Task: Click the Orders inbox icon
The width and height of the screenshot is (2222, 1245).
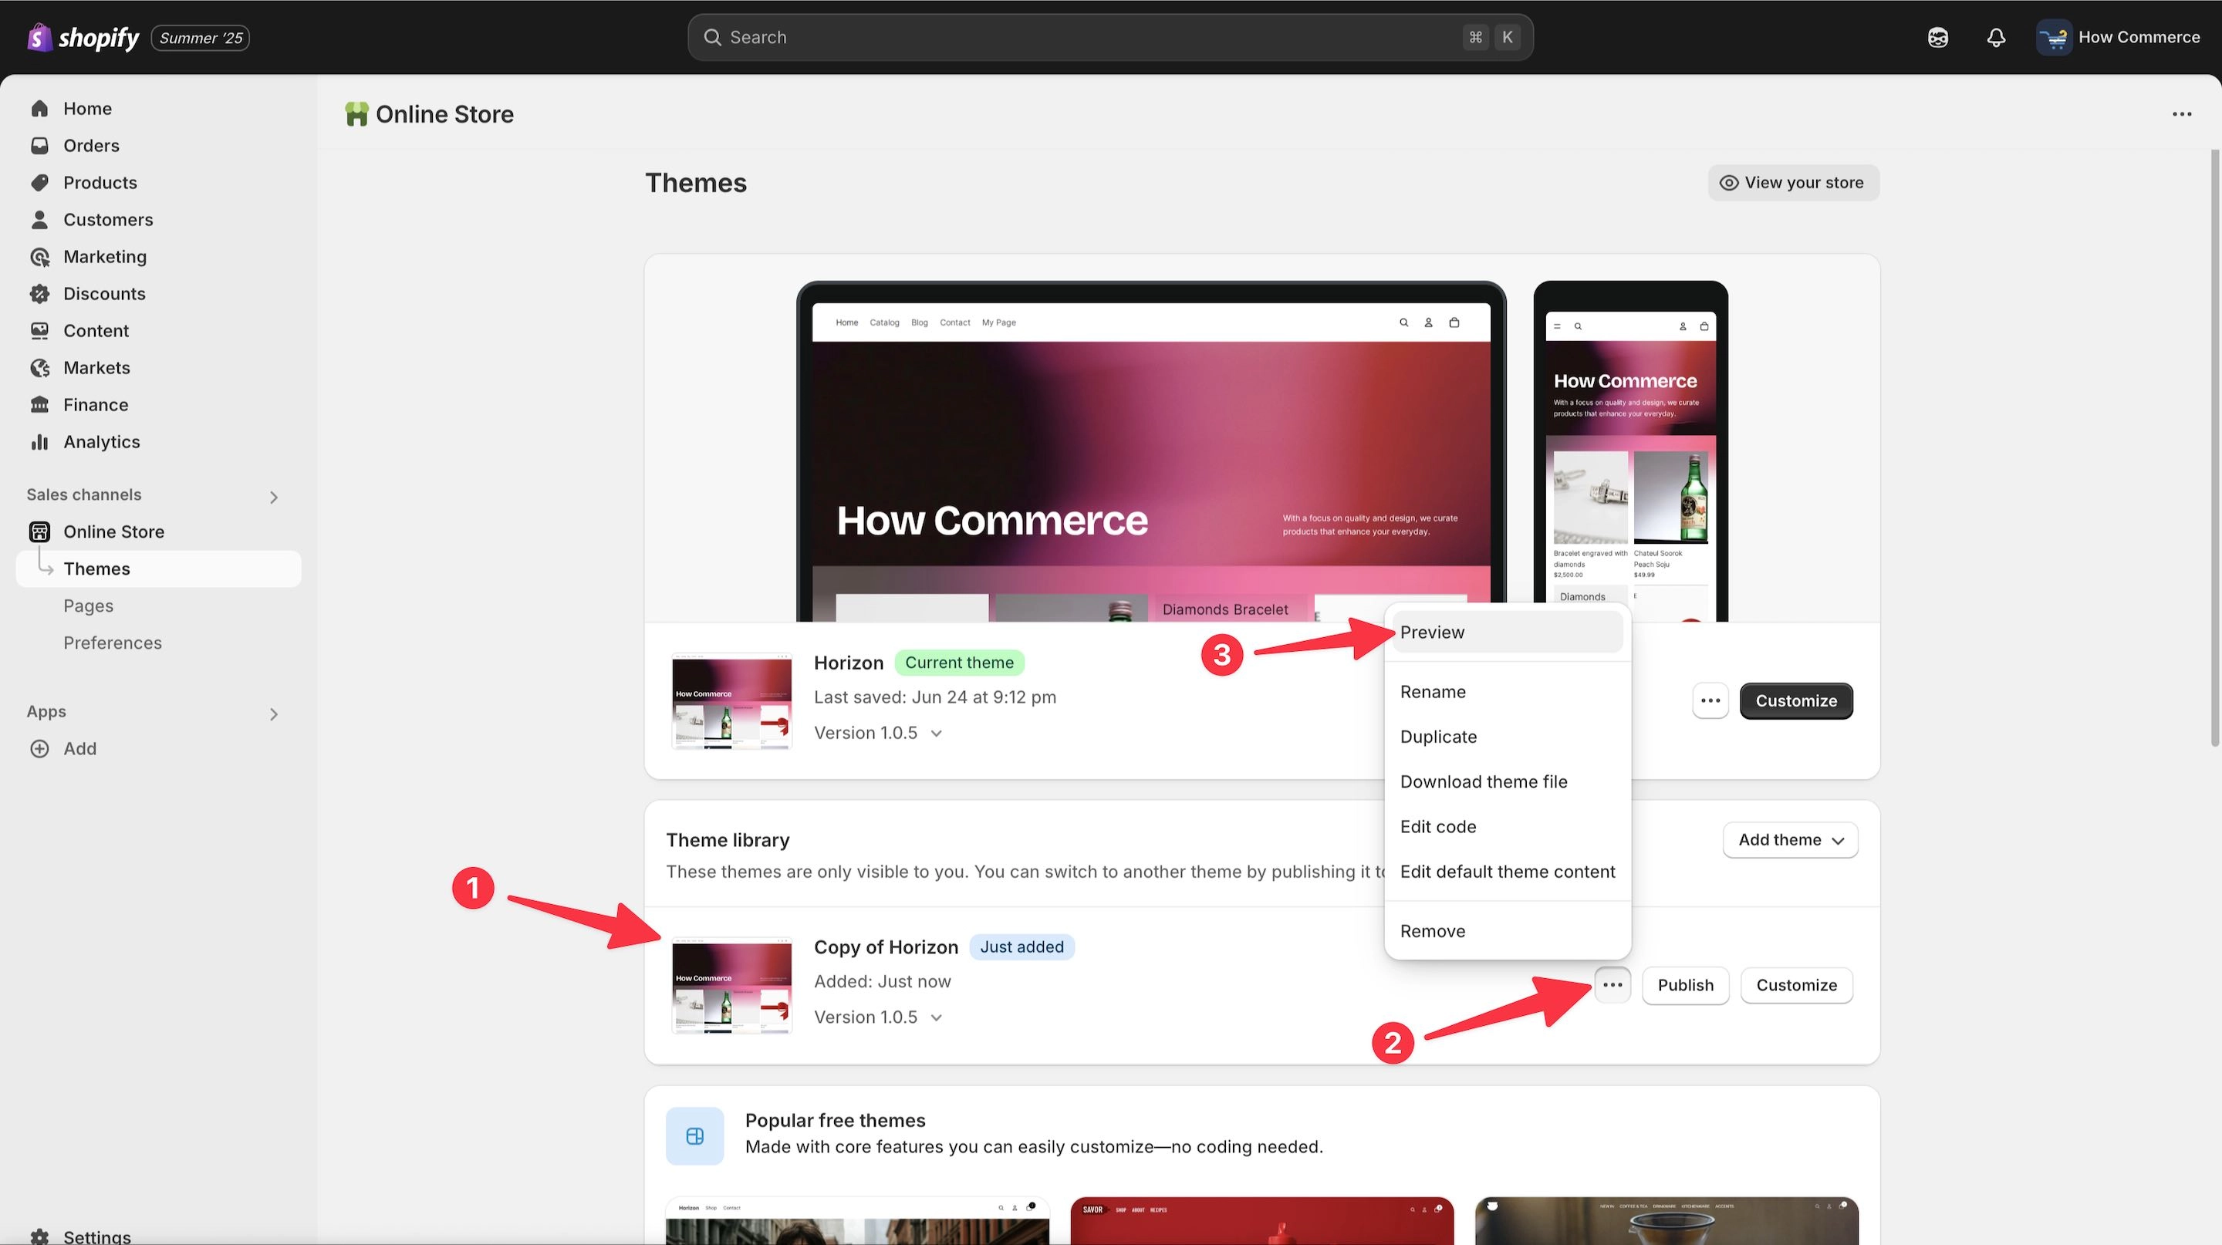Action: 39,146
